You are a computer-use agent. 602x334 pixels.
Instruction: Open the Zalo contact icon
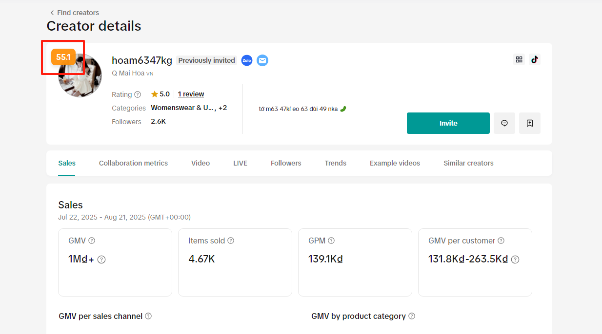(247, 60)
